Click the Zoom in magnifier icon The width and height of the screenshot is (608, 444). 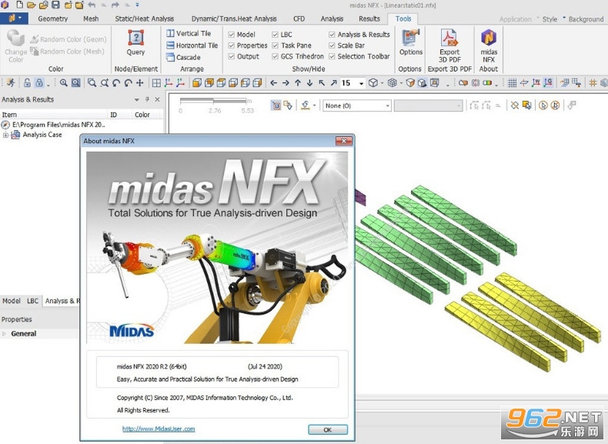64,82
